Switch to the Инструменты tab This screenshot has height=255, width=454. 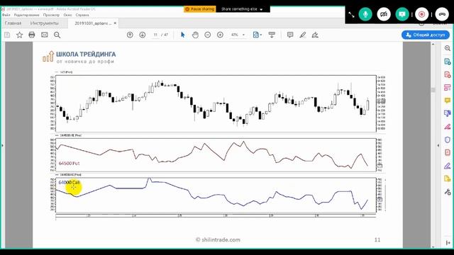[x=44, y=23]
